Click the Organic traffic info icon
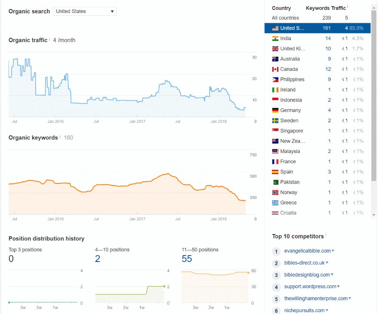 coord(49,39)
